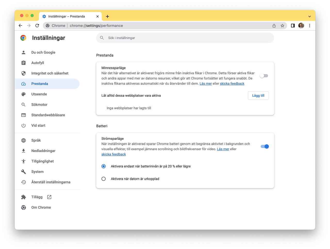Image resolution: width=330 pixels, height=249 pixels.
Task: Open the 'skicka feedback' link under Strömsparläge
Action: (x=113, y=154)
